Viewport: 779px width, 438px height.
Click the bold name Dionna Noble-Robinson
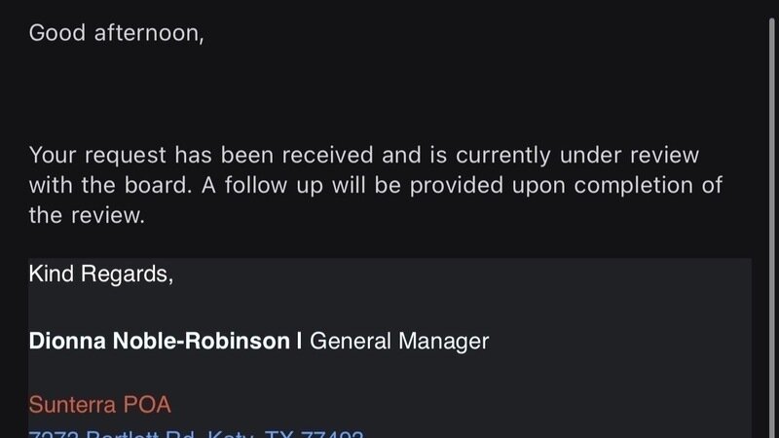coord(159,341)
